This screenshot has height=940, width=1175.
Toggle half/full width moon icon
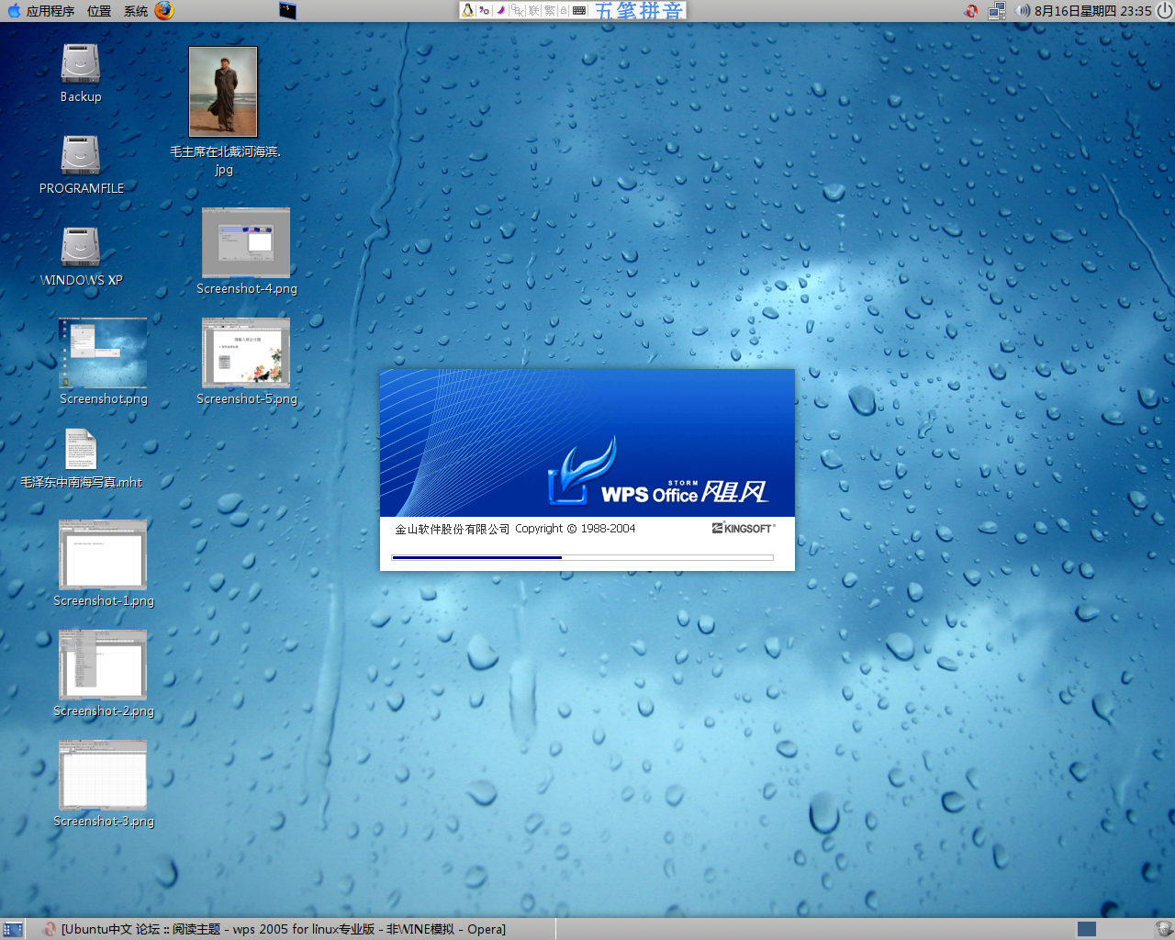[x=500, y=10]
